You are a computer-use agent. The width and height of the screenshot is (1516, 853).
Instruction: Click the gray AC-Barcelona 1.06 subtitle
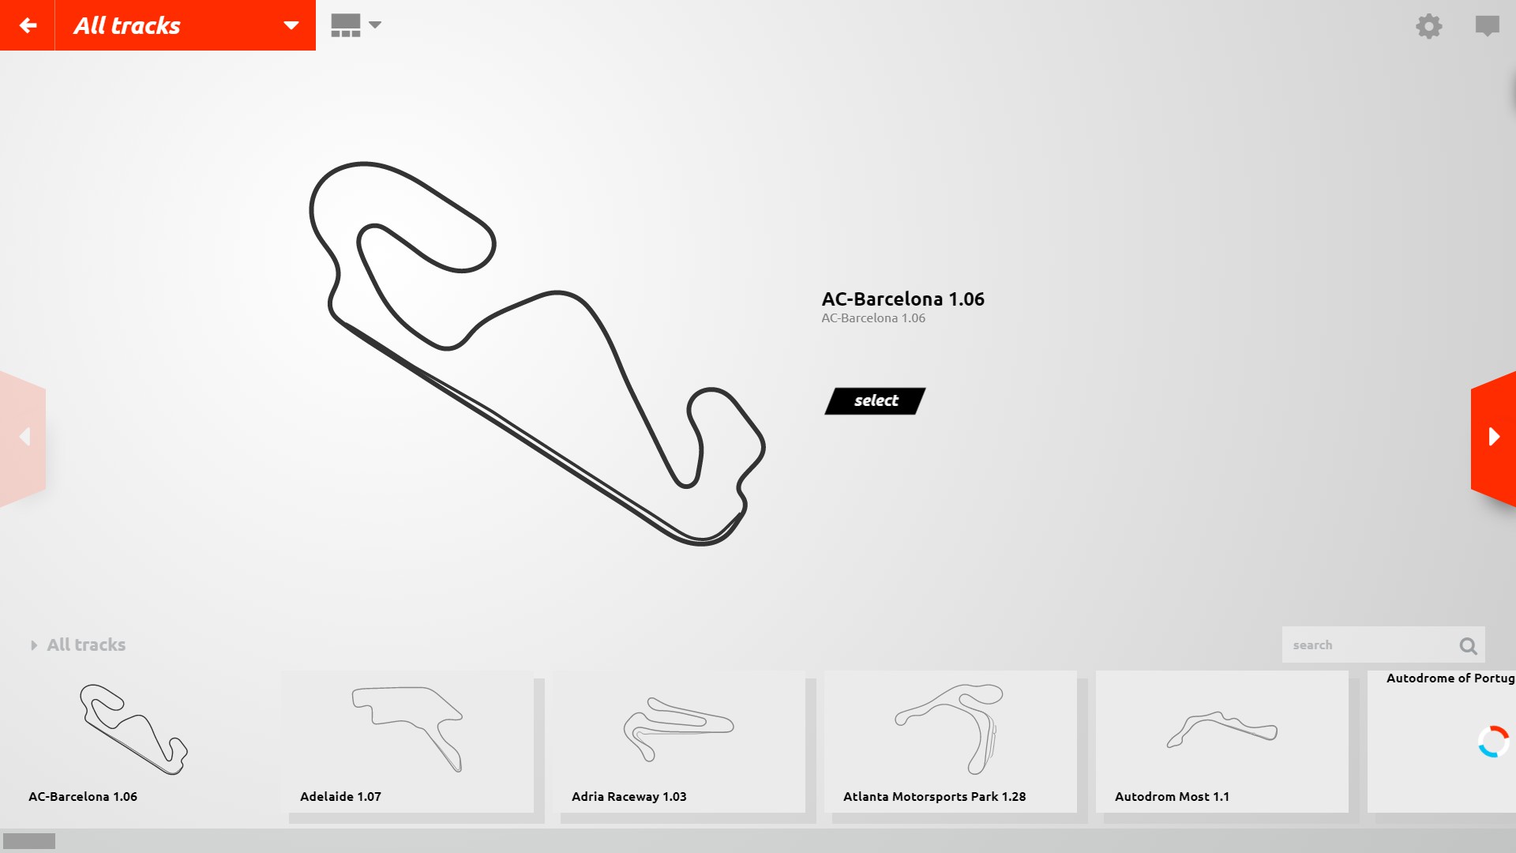[873, 318]
